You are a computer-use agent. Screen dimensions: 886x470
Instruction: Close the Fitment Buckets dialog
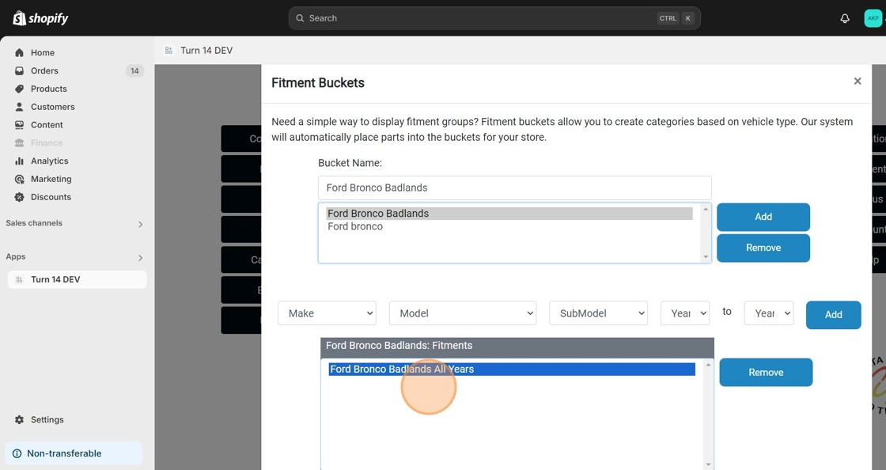click(858, 81)
